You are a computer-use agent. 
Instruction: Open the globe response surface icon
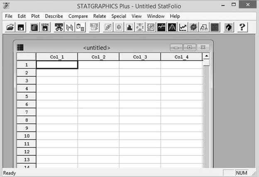193,27
